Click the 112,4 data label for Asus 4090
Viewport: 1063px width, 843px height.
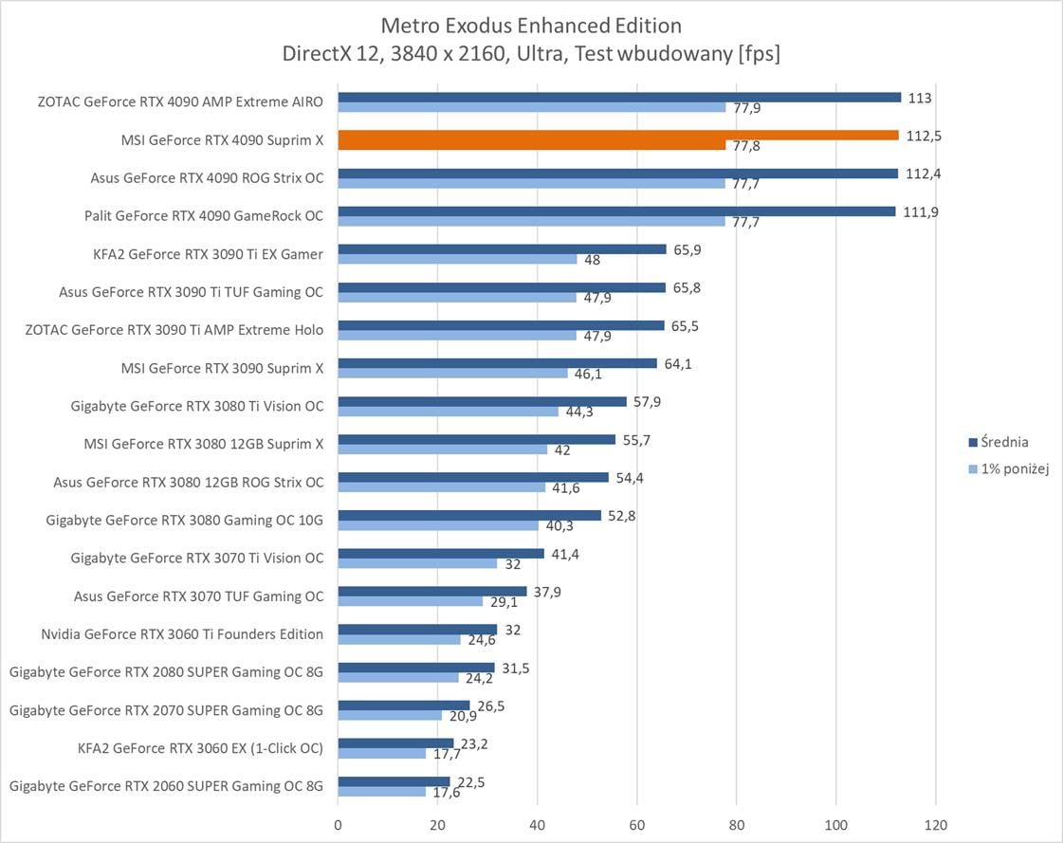click(925, 174)
